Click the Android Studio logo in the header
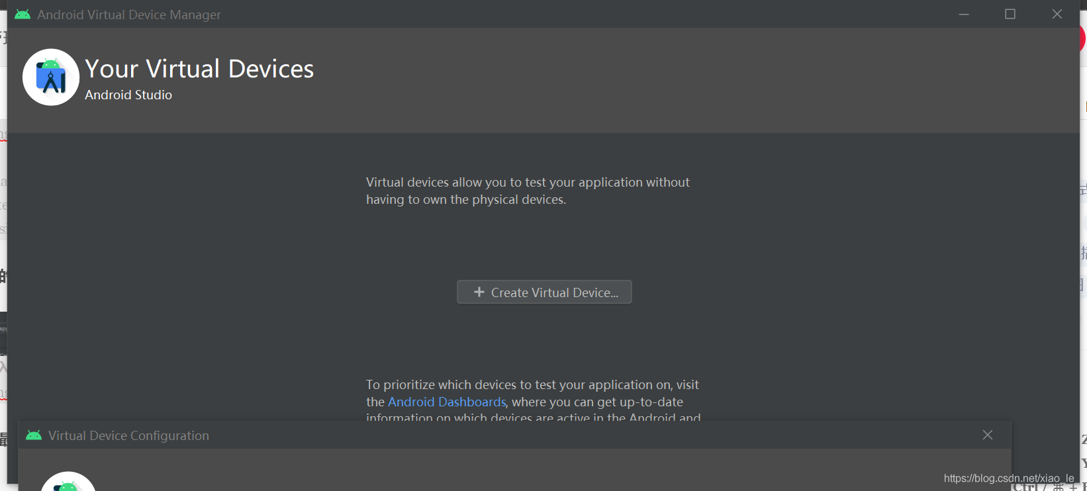Screen dimensions: 1087x491 coord(51,77)
